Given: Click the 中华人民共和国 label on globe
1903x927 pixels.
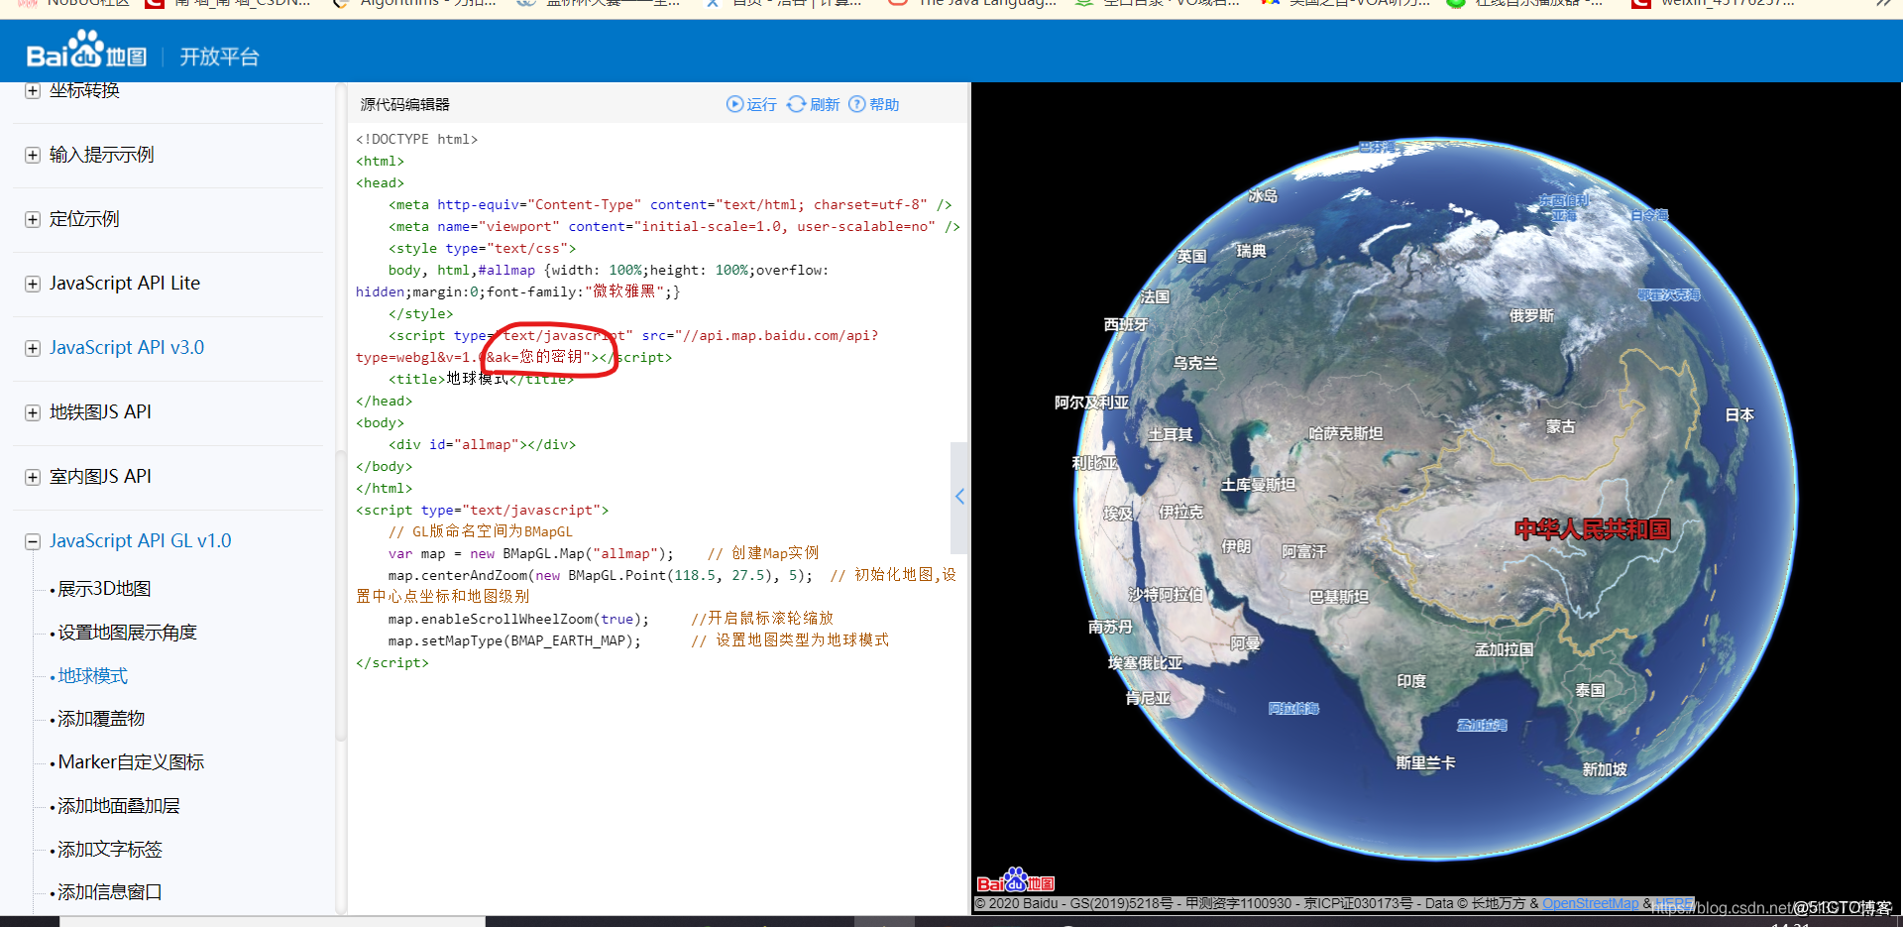Looking at the screenshot, I should tap(1592, 529).
